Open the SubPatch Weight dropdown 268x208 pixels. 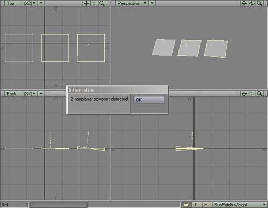240,205
